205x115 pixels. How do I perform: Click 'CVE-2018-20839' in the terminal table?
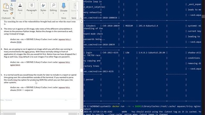pos(111,26)
